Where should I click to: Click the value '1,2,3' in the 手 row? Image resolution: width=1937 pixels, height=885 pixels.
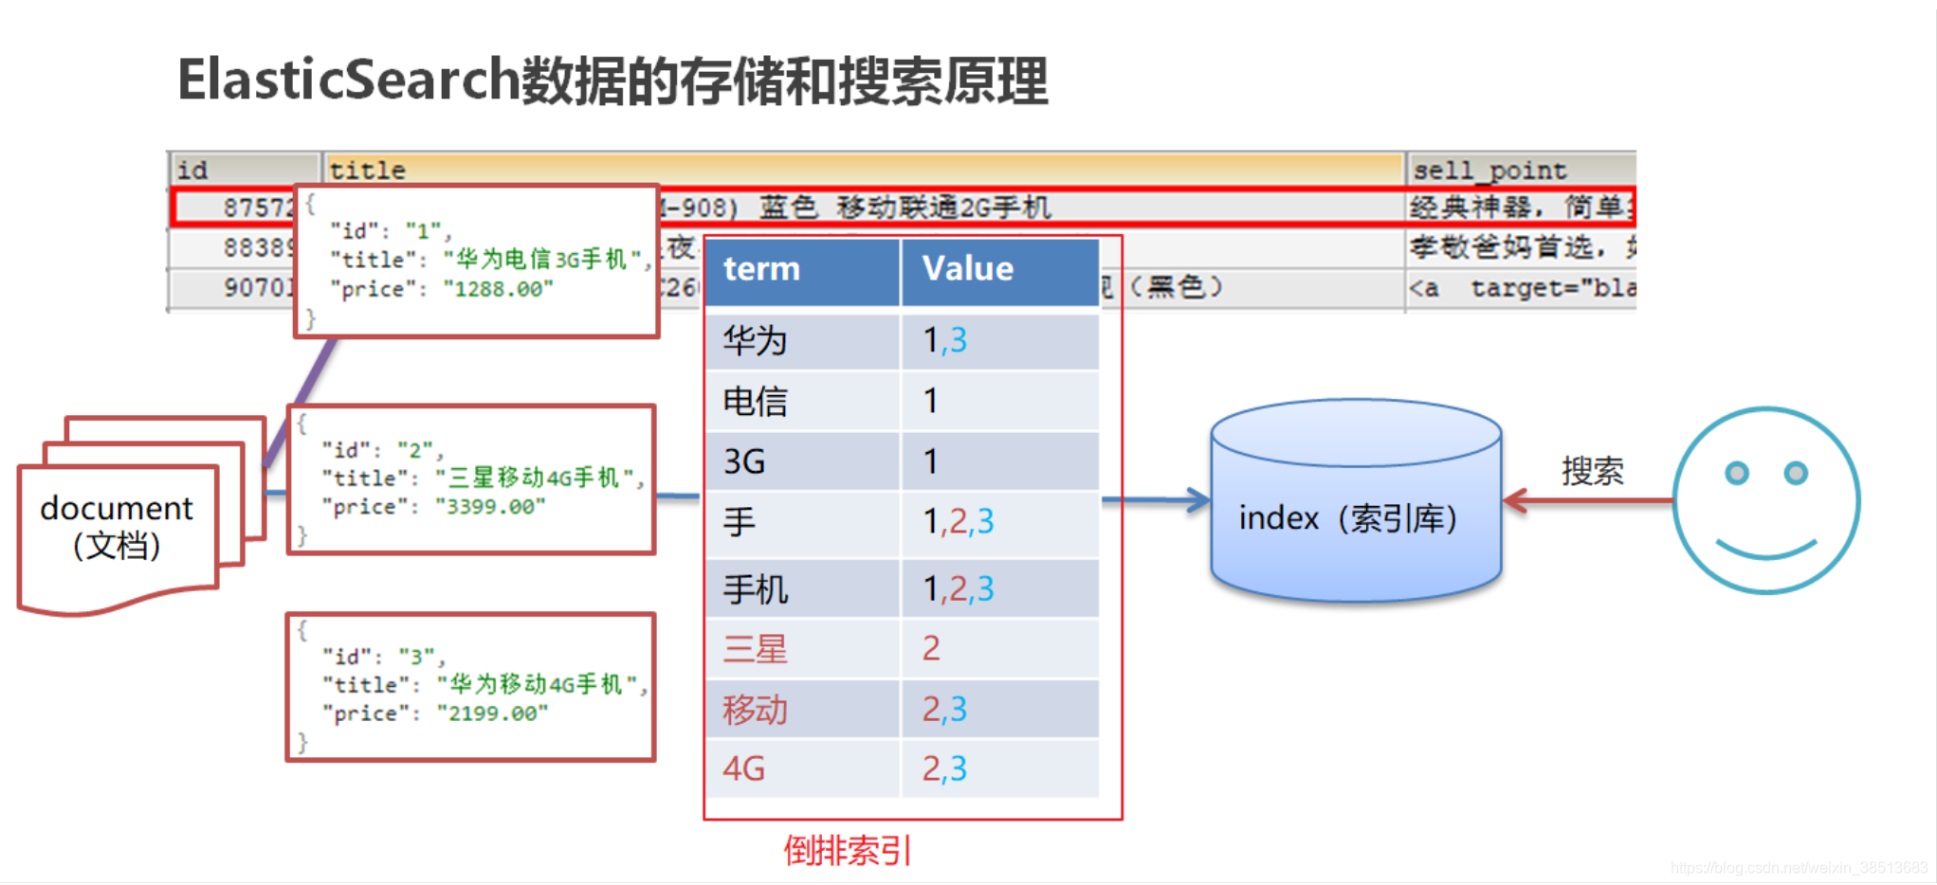(959, 522)
